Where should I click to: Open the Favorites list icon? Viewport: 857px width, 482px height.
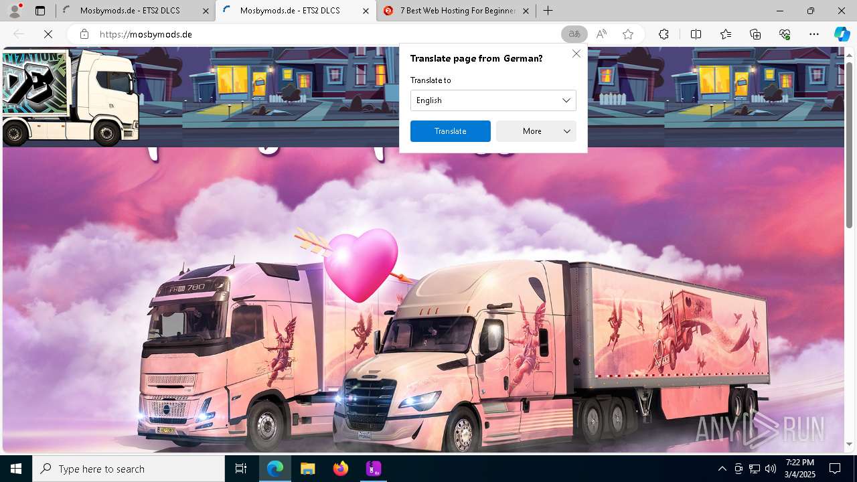[726, 34]
